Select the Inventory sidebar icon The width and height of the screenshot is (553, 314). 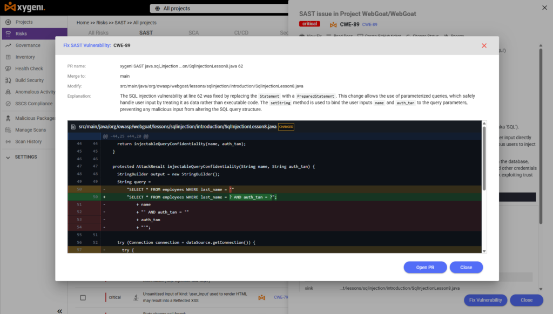coord(8,57)
